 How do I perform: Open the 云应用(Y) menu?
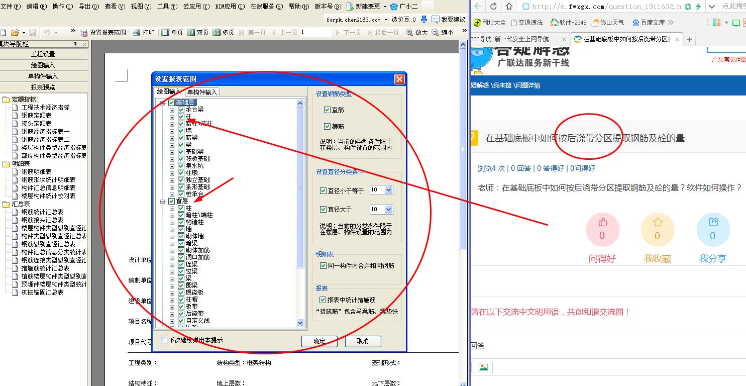pos(195,7)
